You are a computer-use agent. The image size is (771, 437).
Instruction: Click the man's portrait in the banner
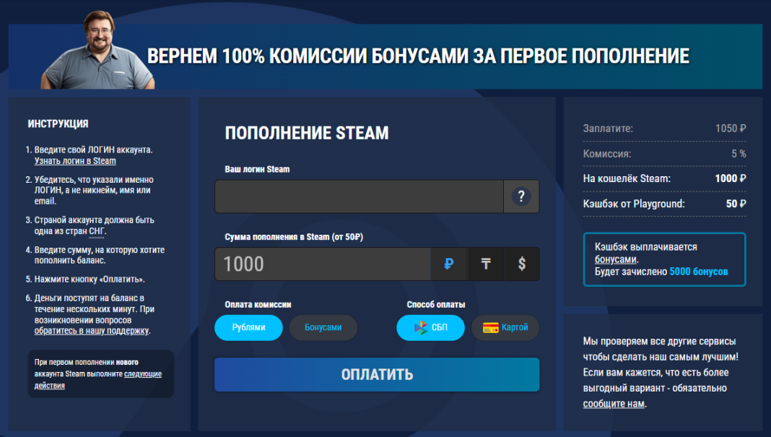[98, 50]
